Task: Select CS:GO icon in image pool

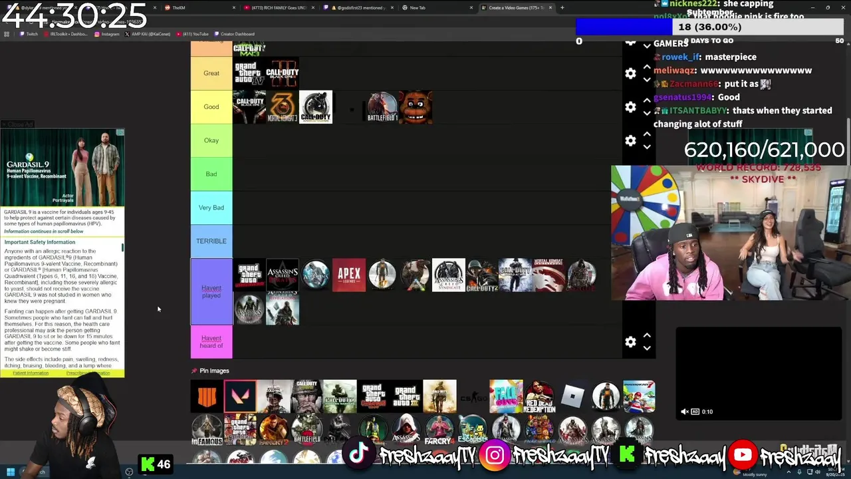Action: coord(473,397)
